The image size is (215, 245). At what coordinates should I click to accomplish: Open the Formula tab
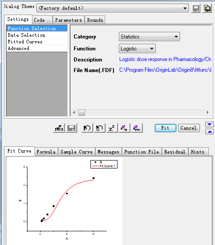pos(46,152)
